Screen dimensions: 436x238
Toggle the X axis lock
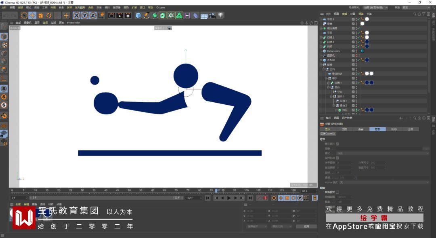tap(77, 16)
